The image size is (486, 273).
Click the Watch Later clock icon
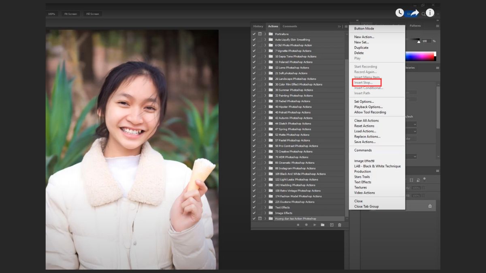tap(400, 13)
